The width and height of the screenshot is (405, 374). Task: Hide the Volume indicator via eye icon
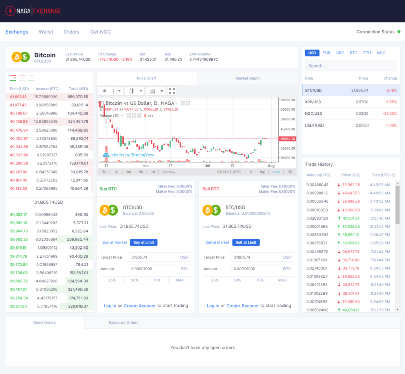pos(129,116)
